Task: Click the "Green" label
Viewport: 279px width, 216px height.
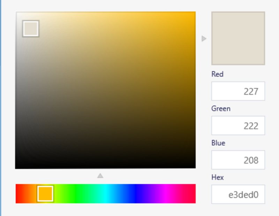Action: [221, 108]
